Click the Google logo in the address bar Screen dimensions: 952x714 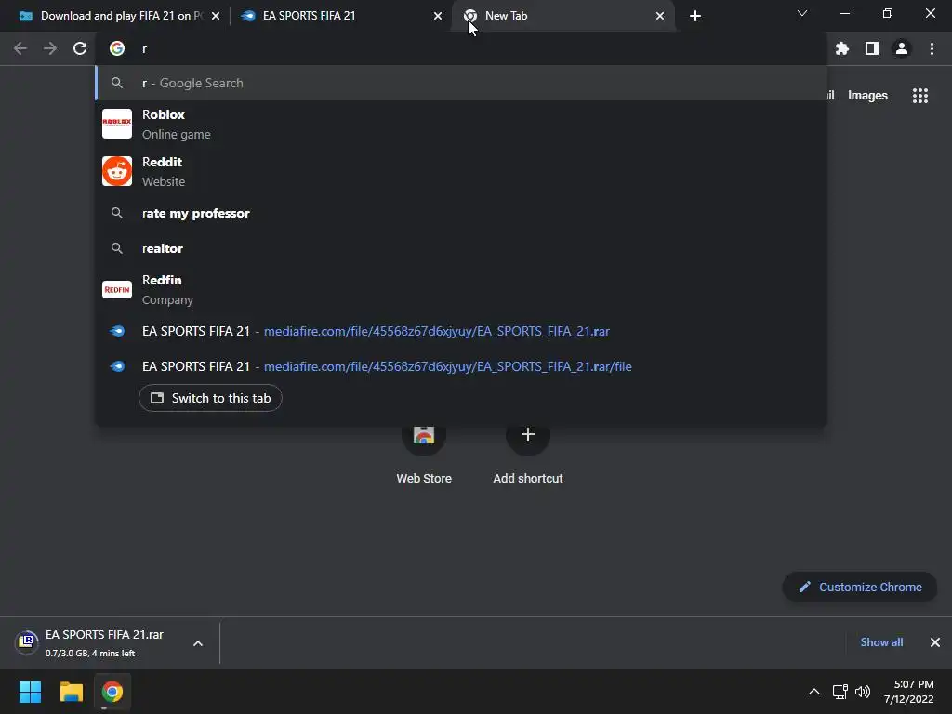click(x=117, y=48)
